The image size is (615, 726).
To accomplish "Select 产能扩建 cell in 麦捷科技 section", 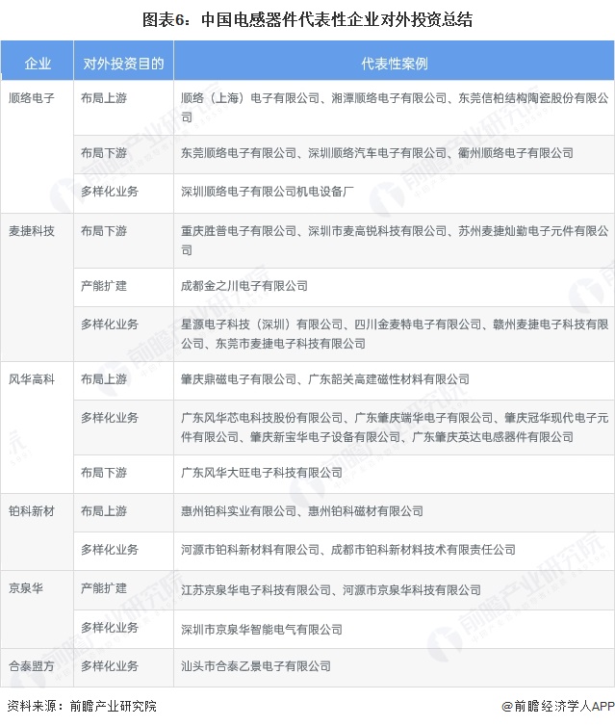I will (x=104, y=286).
